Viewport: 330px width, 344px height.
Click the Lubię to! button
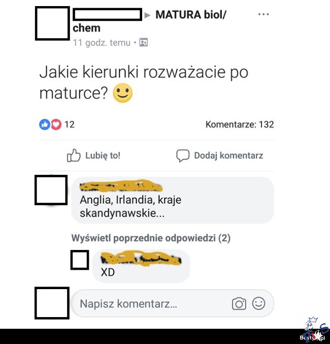point(93,155)
